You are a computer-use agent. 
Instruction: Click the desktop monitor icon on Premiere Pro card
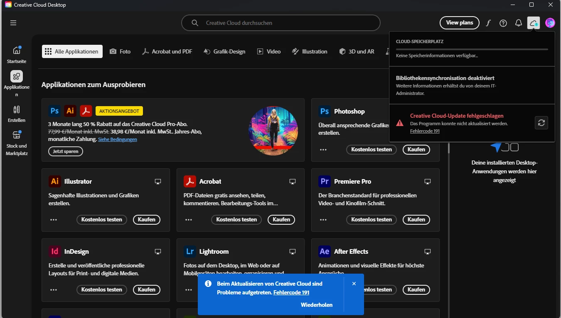(x=428, y=182)
